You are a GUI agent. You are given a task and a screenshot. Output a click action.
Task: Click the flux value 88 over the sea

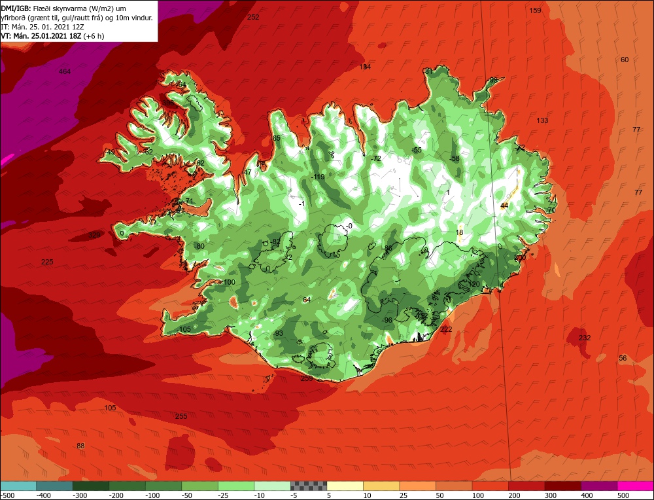click(80, 446)
